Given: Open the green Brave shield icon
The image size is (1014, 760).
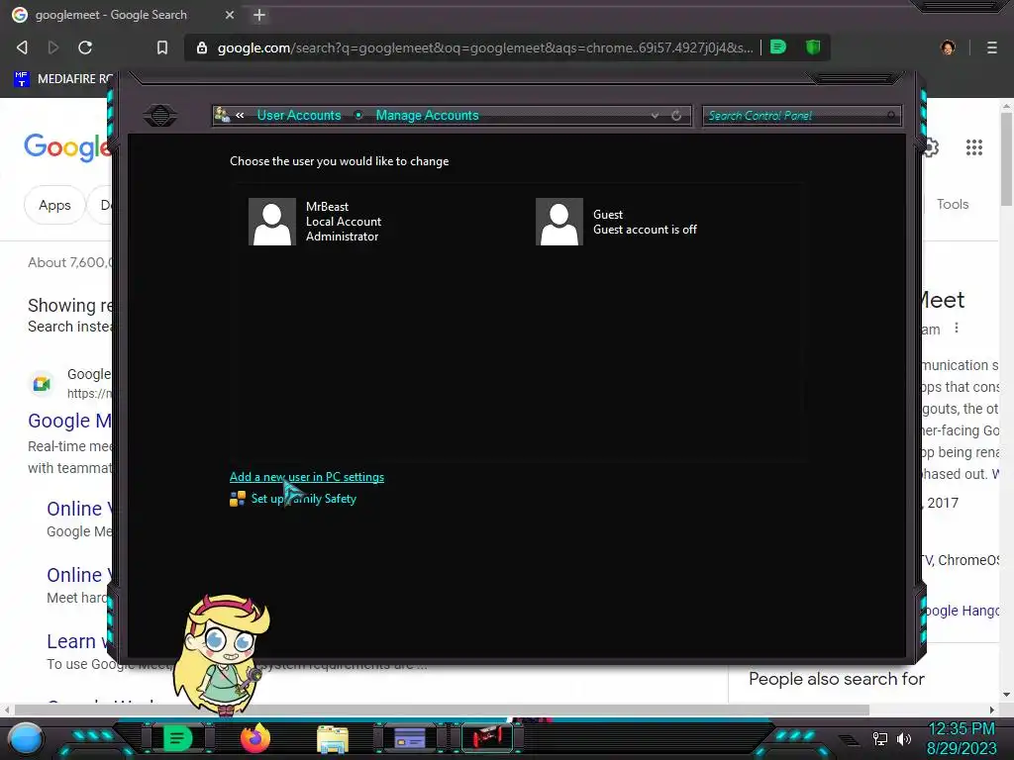Looking at the screenshot, I should [x=813, y=47].
